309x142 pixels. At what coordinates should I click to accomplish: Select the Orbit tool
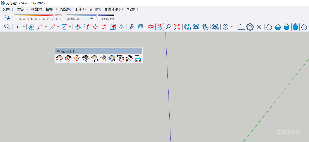(151, 27)
